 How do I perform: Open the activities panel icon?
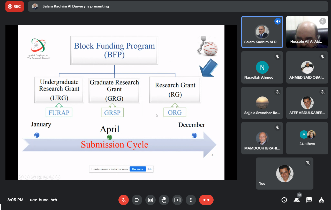(321, 200)
